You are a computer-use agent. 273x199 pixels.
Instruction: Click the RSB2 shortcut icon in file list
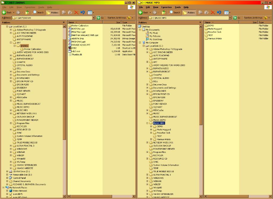point(70,48)
